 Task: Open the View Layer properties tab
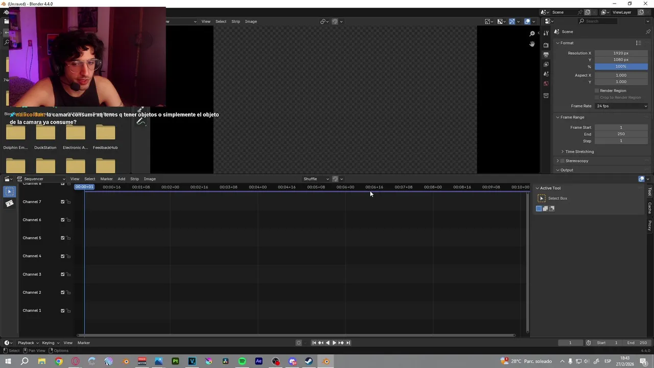point(546,64)
